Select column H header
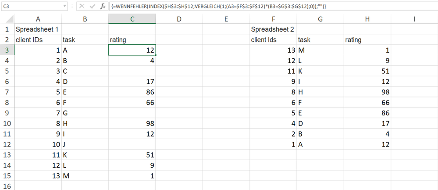The image size is (438, 190). point(367,19)
